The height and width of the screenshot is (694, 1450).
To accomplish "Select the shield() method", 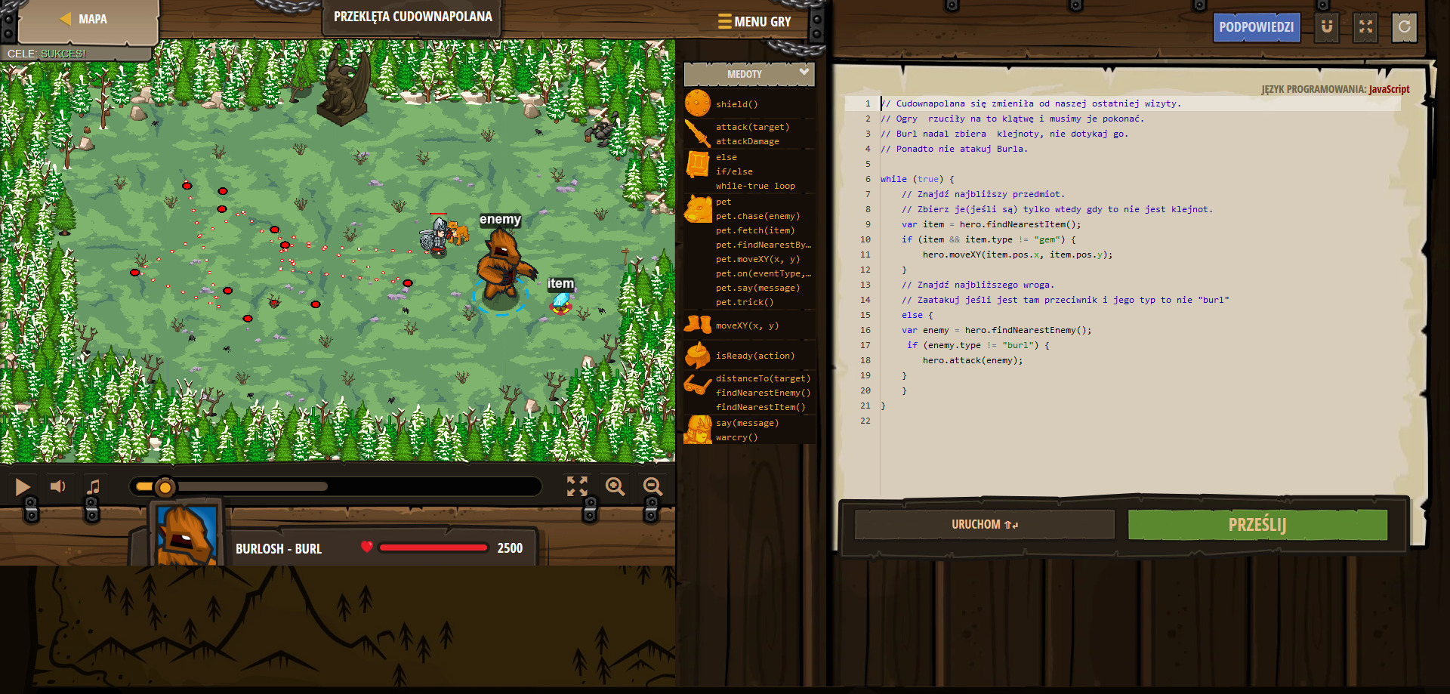I will point(736,104).
